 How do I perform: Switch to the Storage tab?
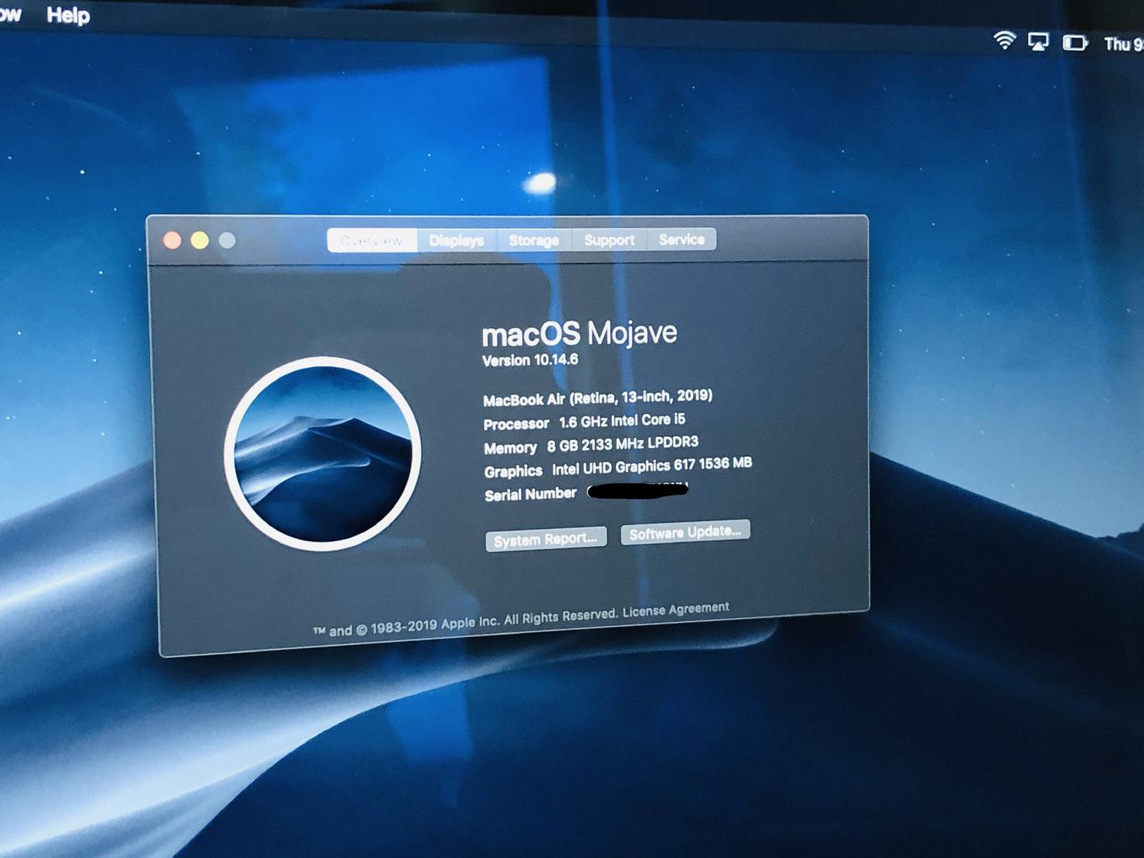[534, 240]
